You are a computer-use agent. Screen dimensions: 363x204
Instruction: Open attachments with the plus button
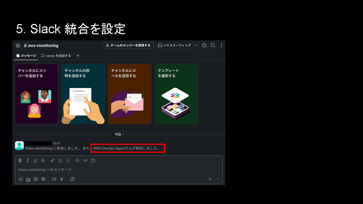21,179
